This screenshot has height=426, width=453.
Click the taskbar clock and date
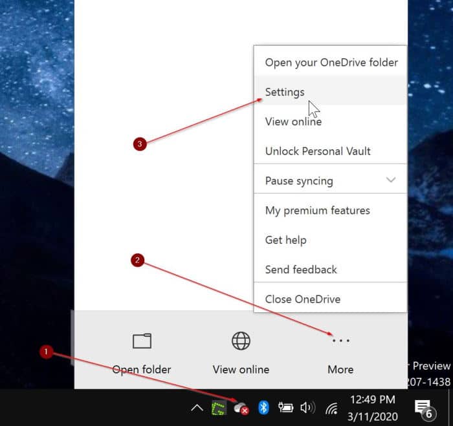(x=372, y=408)
